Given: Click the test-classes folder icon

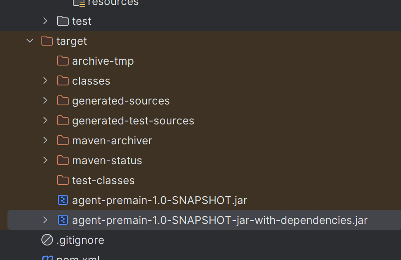Looking at the screenshot, I should tap(63, 180).
